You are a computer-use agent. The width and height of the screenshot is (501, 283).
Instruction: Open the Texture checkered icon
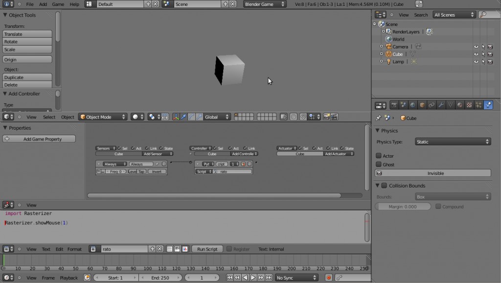pos(469,104)
